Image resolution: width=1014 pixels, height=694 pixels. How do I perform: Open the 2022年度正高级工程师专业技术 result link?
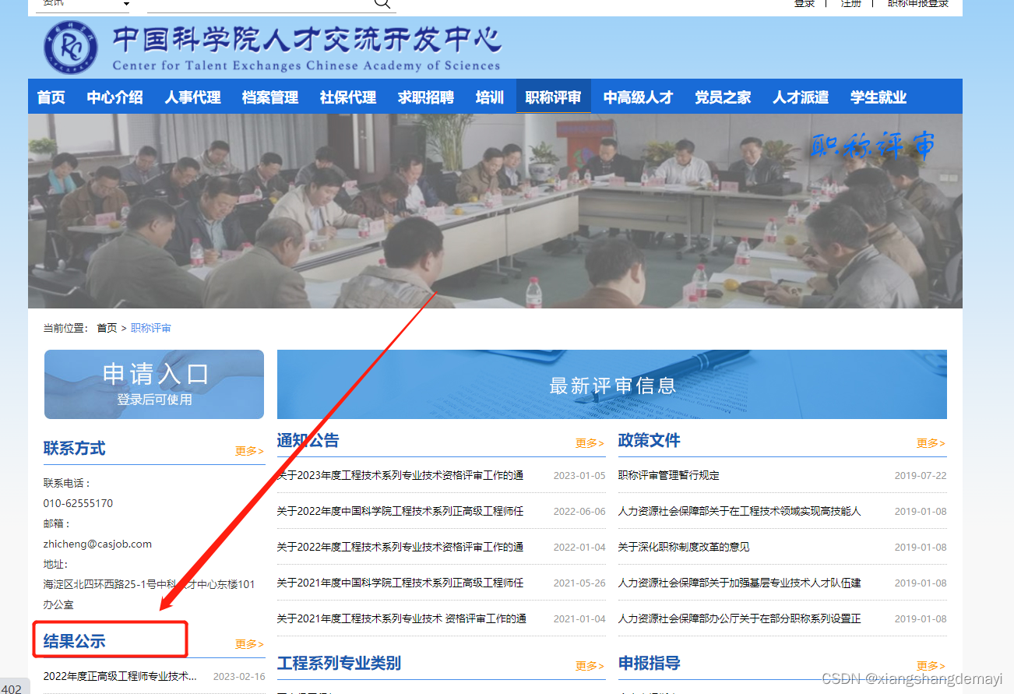(x=121, y=676)
